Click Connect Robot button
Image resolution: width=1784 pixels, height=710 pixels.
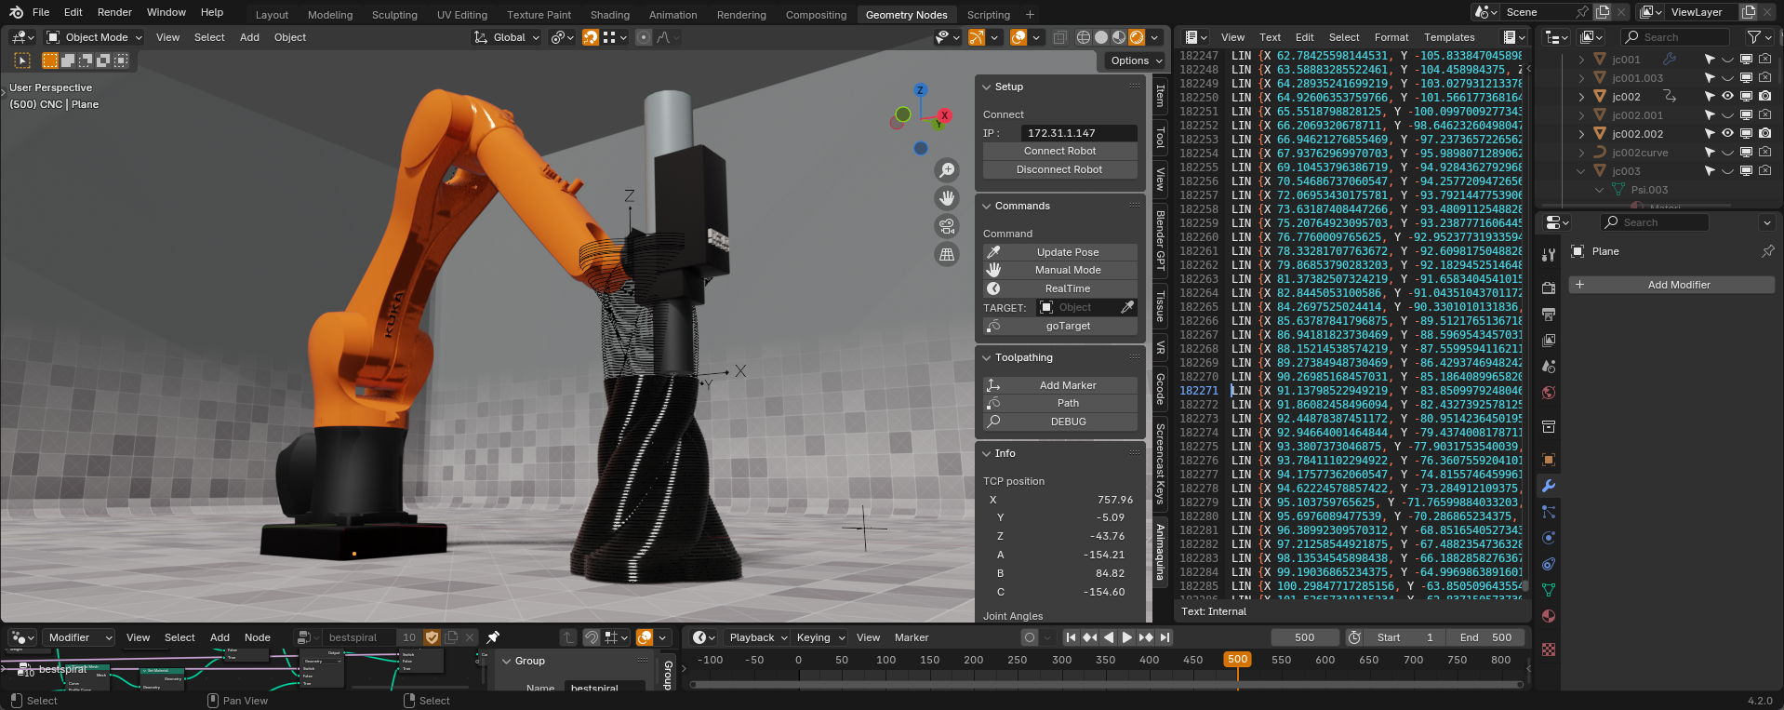coord(1060,151)
